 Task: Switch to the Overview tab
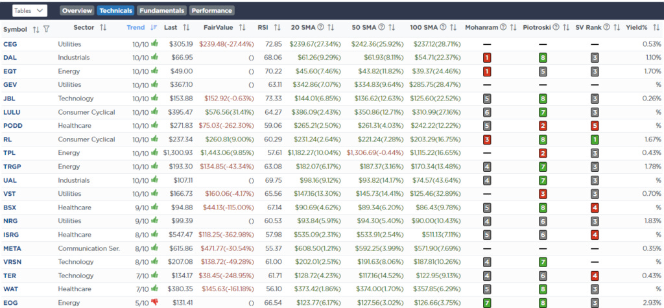77,10
